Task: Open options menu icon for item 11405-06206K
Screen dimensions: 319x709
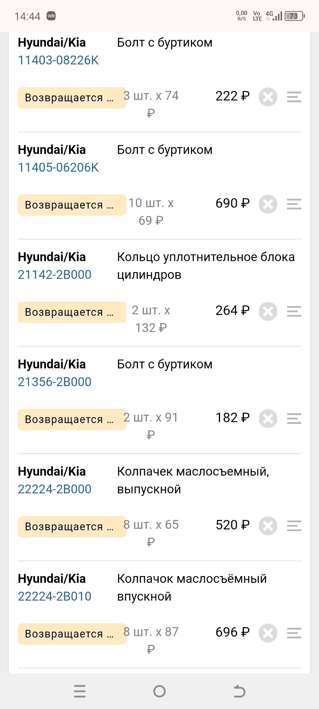Action: [294, 204]
